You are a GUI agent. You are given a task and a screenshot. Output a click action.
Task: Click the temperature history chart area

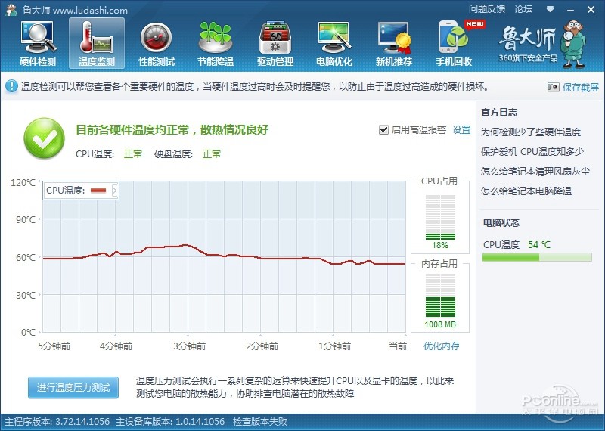(x=224, y=256)
